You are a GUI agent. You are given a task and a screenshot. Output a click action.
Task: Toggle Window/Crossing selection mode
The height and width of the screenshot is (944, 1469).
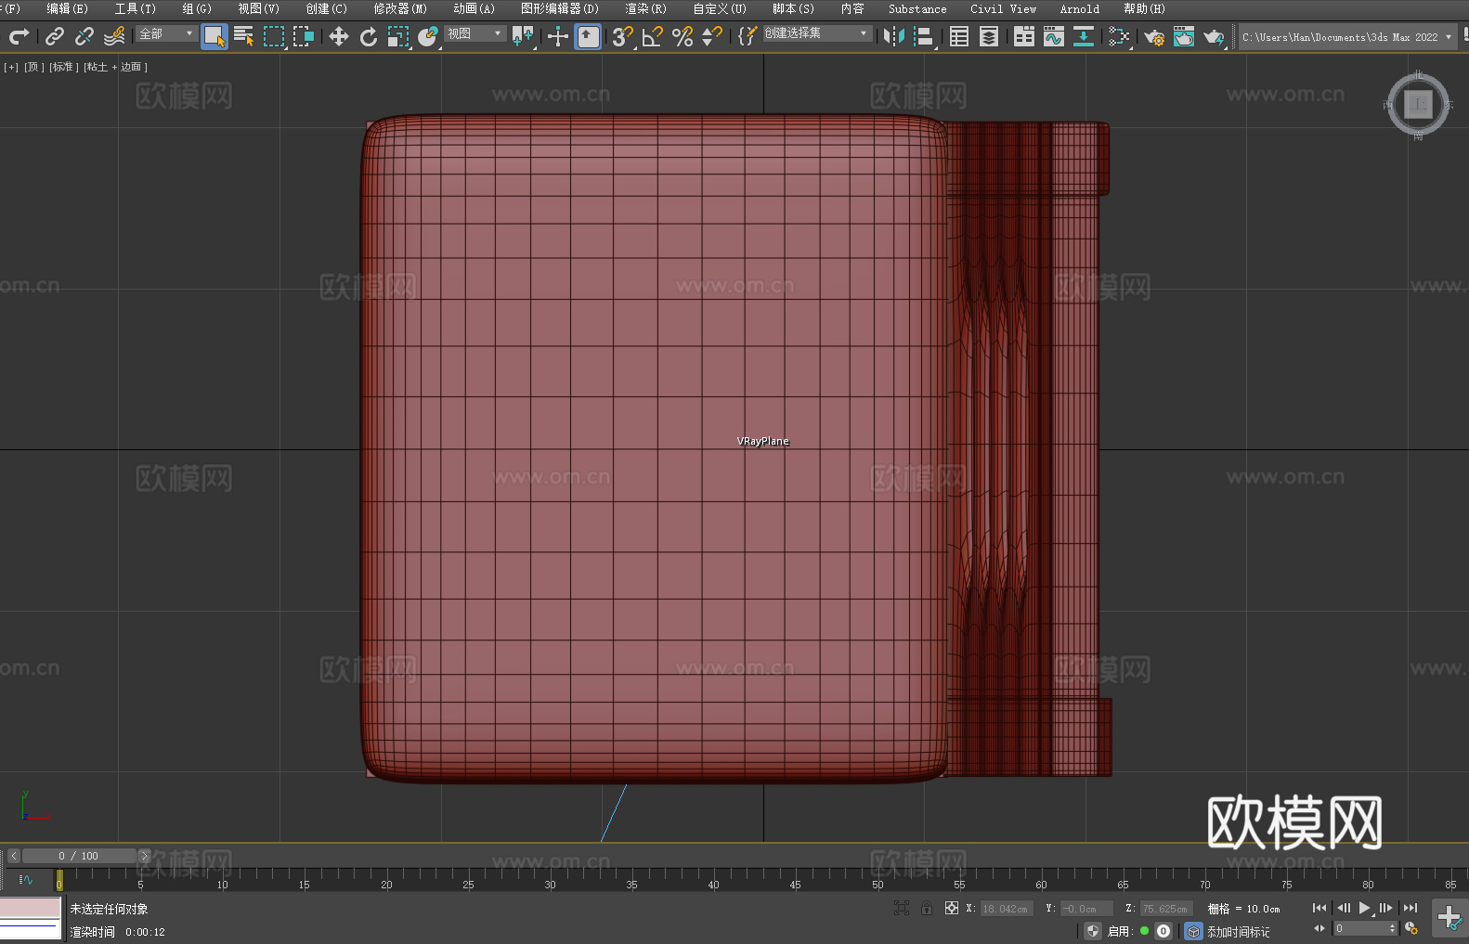point(304,36)
